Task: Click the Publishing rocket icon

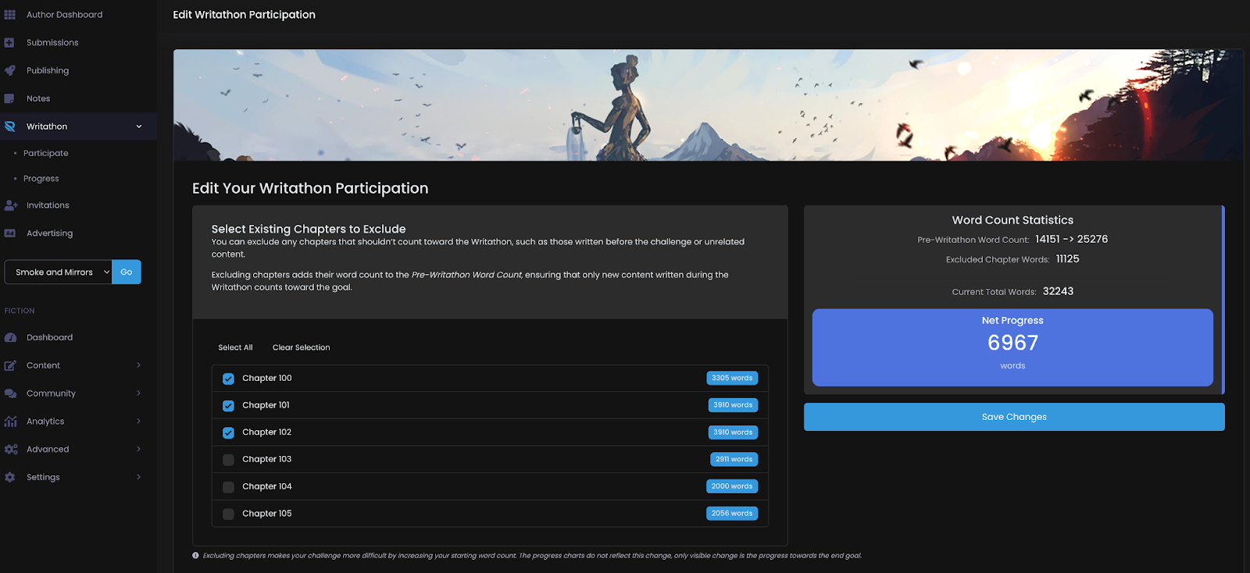Action: [9, 70]
